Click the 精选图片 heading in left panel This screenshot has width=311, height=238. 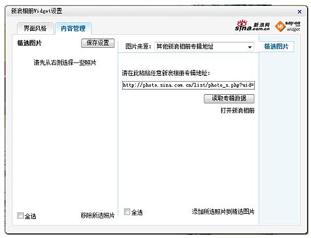29,43
